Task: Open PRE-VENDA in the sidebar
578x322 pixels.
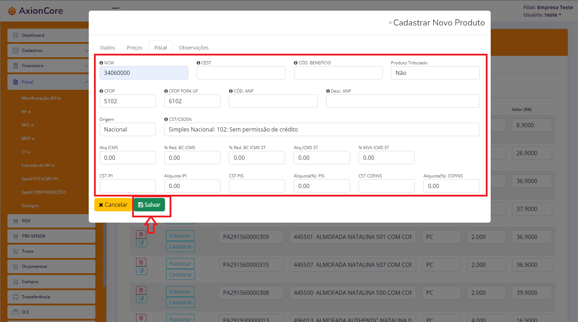Action: pos(51,236)
